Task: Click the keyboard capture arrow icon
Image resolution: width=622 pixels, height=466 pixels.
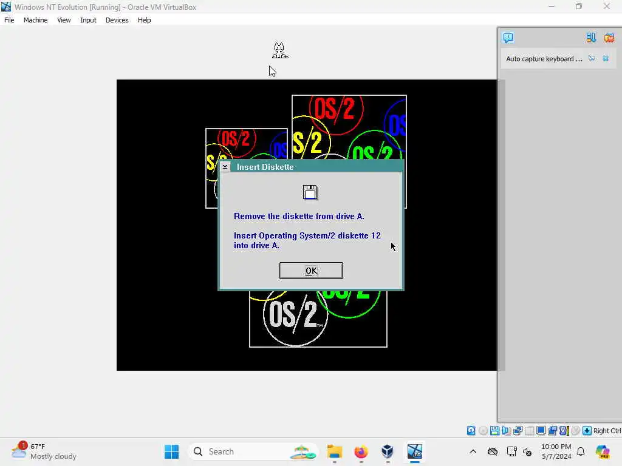Action: coord(587,431)
